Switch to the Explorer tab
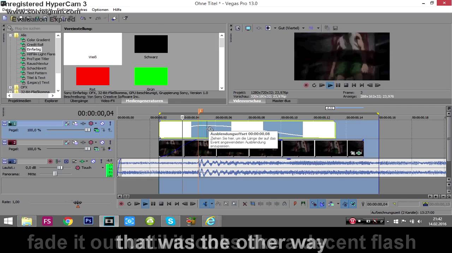The width and height of the screenshot is (452, 253). (x=51, y=101)
